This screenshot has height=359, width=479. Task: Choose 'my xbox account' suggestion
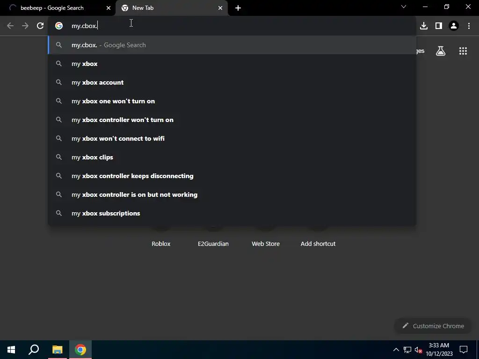click(x=232, y=82)
